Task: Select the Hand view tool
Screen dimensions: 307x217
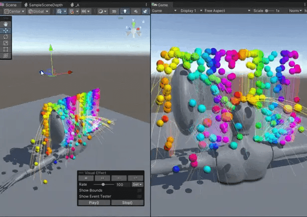Action: click(x=6, y=23)
